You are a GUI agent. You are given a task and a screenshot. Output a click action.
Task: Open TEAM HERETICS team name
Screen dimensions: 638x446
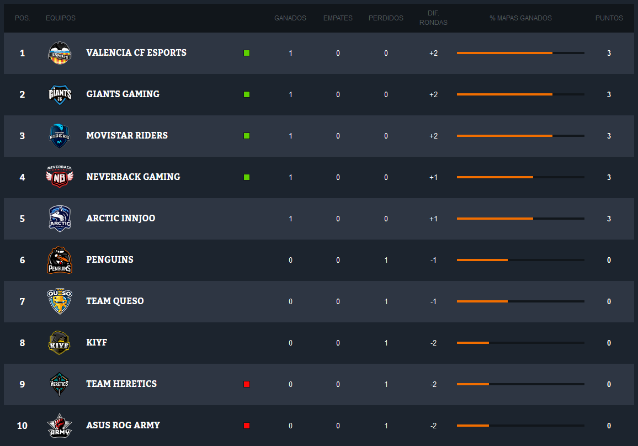pyautogui.click(x=121, y=384)
